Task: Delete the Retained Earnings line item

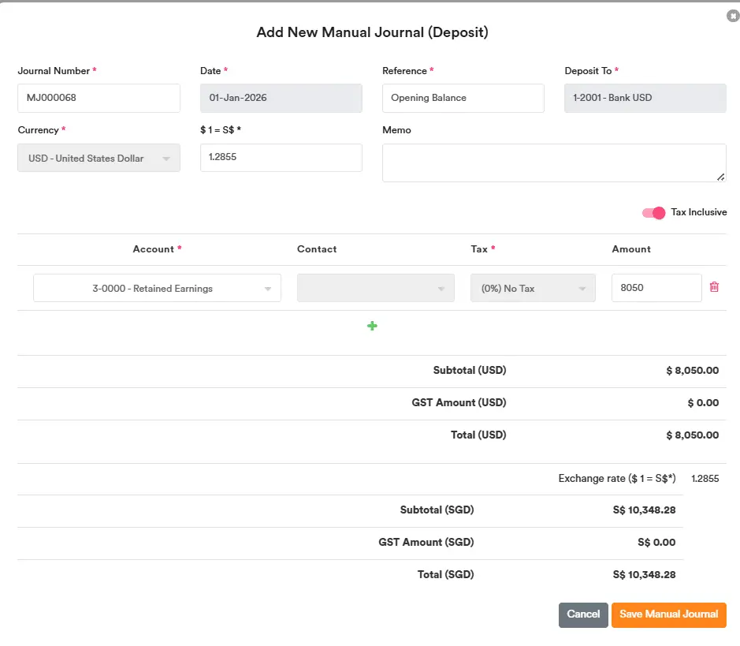Action: 714,287
